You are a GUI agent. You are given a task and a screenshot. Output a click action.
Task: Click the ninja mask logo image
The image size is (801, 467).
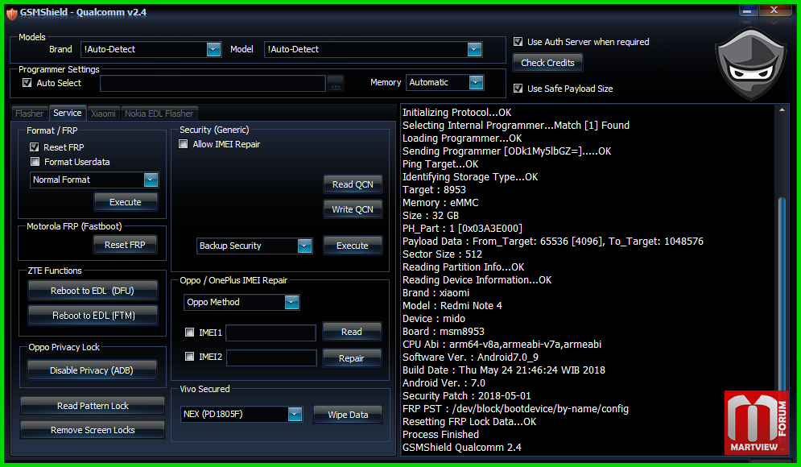[750, 64]
